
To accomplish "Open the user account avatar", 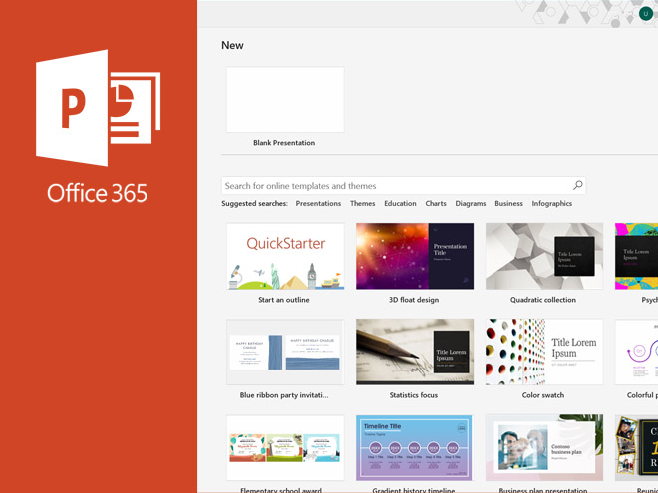I will click(646, 14).
